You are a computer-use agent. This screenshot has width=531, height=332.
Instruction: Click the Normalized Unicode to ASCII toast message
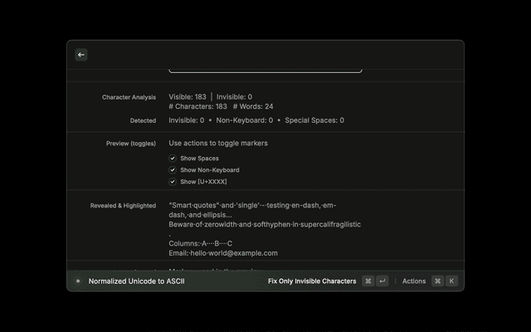[136, 281]
